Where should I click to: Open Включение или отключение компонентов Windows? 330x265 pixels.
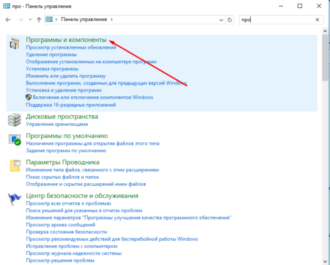[x=93, y=98]
